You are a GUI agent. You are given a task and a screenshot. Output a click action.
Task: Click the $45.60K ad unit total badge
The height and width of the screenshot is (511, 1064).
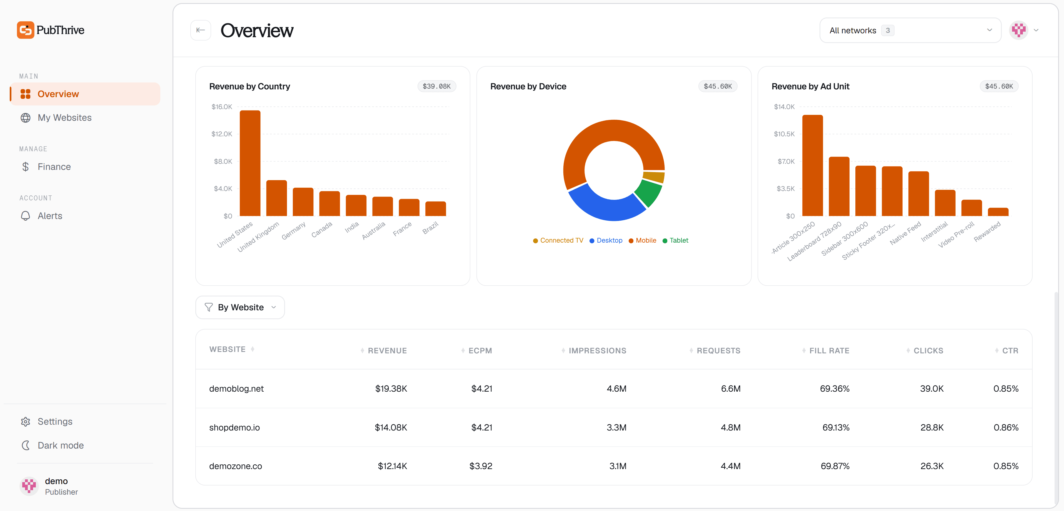point(999,86)
